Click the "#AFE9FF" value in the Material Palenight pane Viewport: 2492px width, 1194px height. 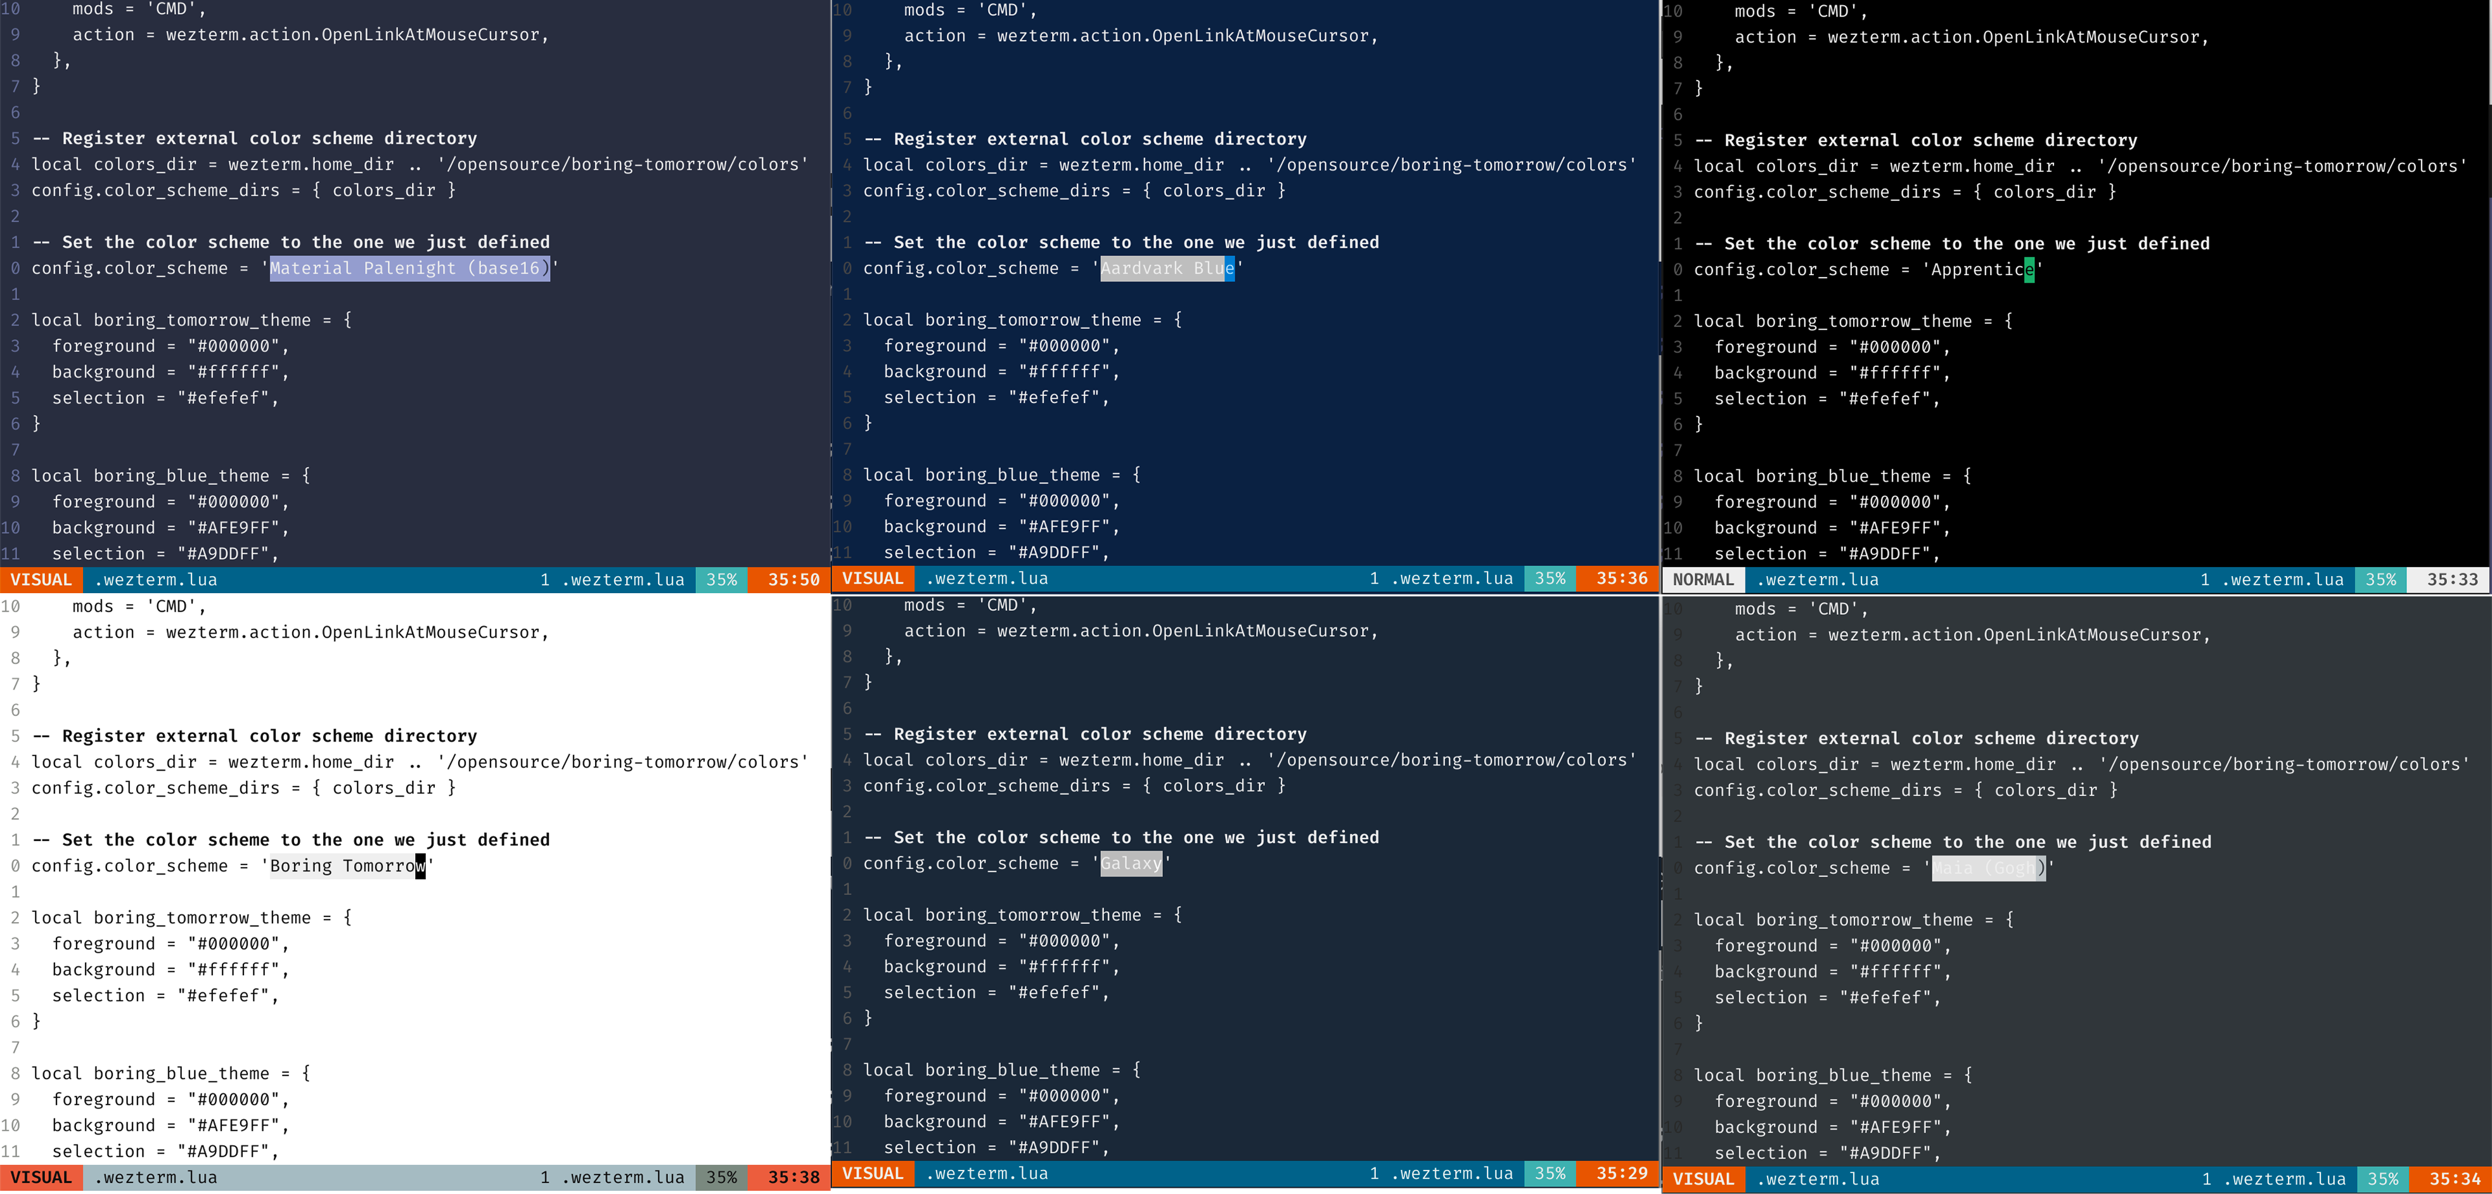pyautogui.click(x=238, y=529)
